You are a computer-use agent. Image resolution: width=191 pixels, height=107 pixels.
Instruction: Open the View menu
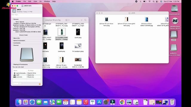pos(35,1)
